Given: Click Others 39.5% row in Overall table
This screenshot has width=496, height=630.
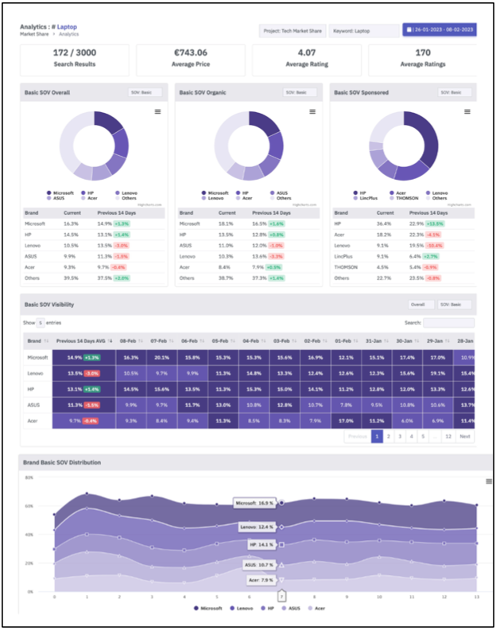Looking at the screenshot, I should [x=94, y=278].
